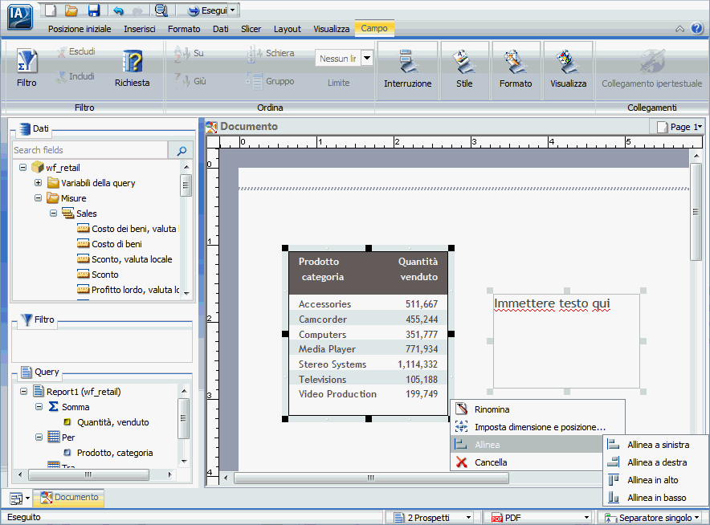Click the document horizontal scrollbar
This screenshot has width=710, height=525.
[371, 478]
